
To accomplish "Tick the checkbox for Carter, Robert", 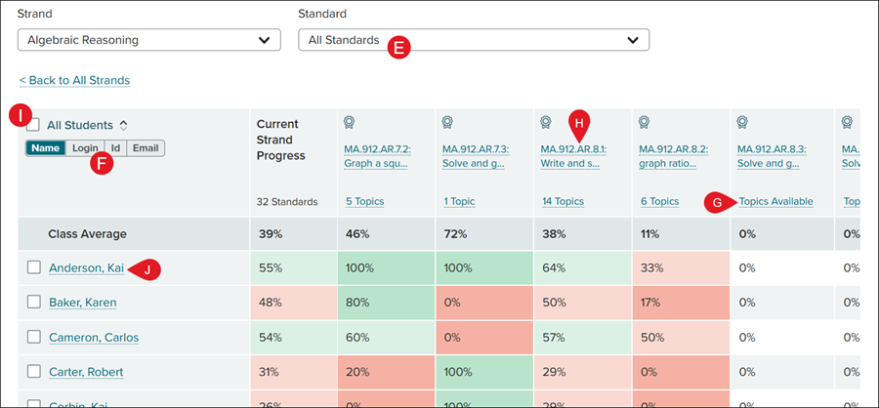I will [x=34, y=372].
